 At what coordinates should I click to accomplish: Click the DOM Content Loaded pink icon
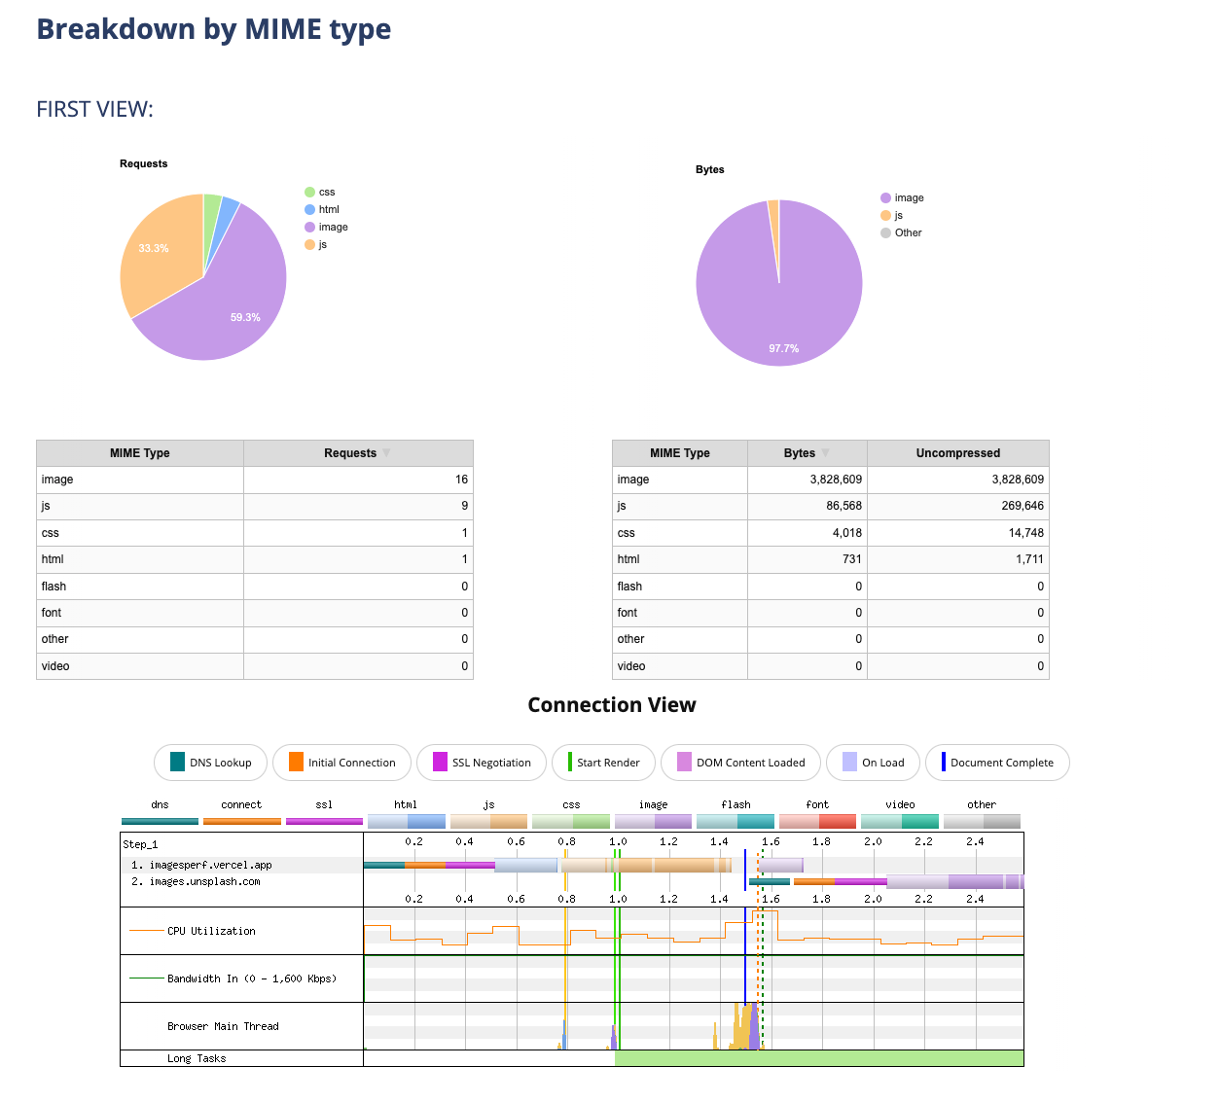(684, 762)
